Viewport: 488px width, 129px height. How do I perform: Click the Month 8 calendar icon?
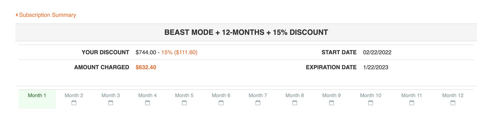point(295,103)
